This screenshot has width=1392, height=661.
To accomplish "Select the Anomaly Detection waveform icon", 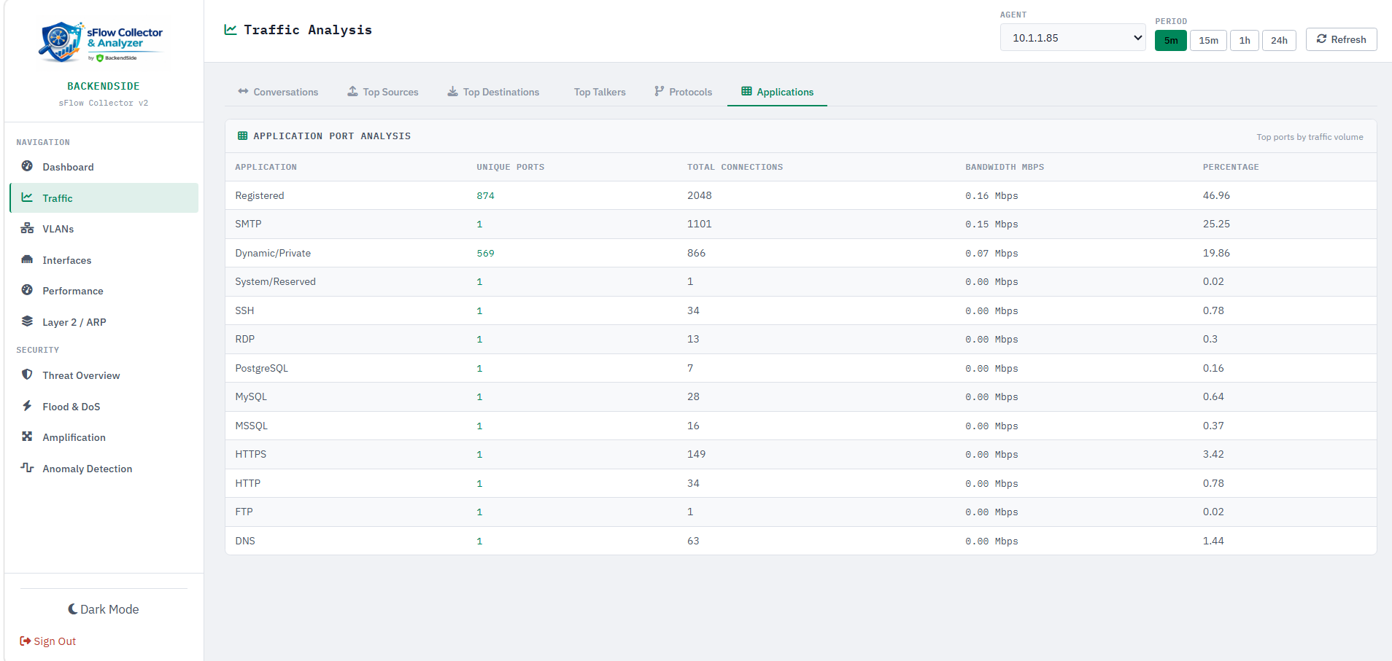I will (27, 469).
